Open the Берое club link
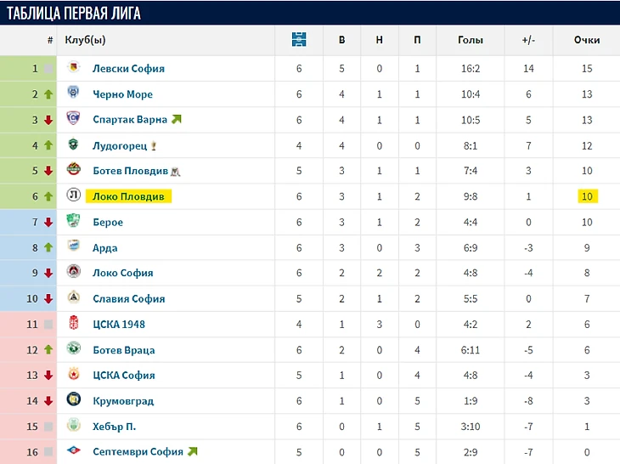Viewport: 620px width, 464px height. [108, 223]
